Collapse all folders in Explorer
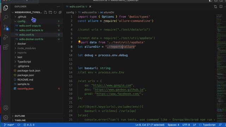The width and height of the screenshot is (226, 127). (x=60, y=12)
